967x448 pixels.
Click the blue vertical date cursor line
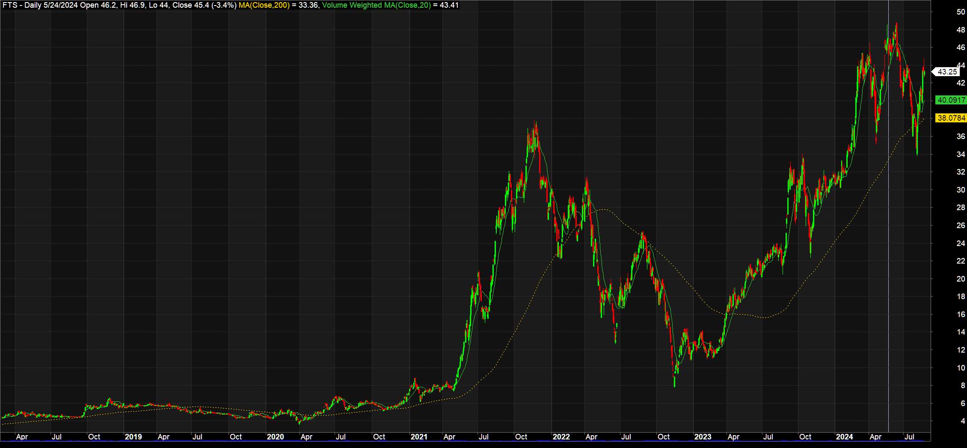(888, 214)
